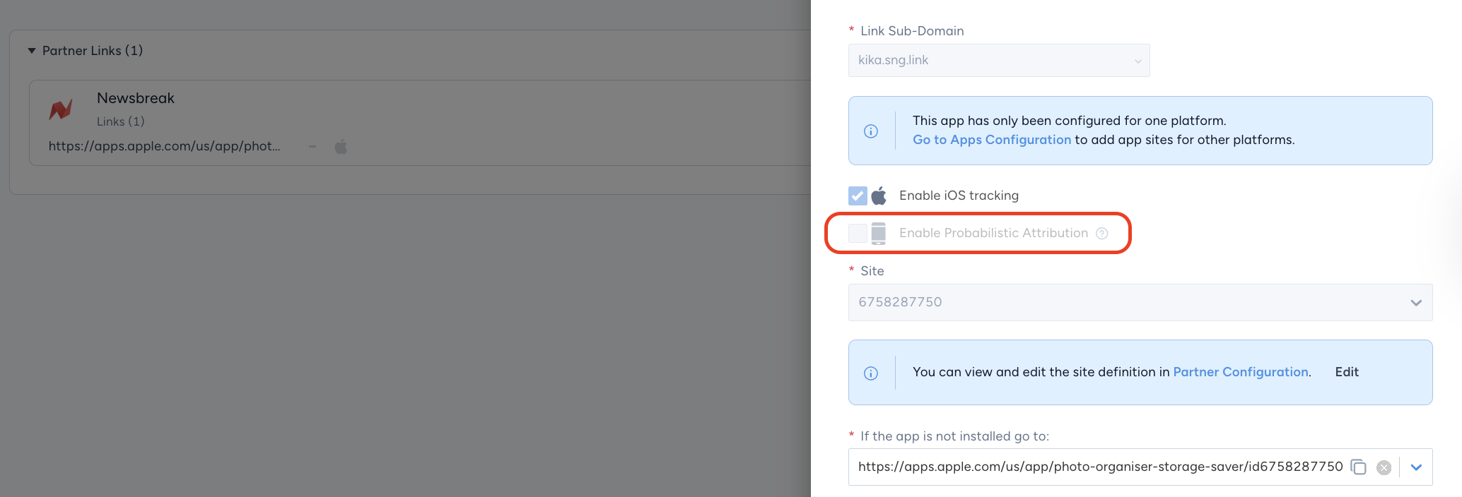The height and width of the screenshot is (497, 1462).
Task: Click info icon in site definition notice
Action: tap(871, 373)
